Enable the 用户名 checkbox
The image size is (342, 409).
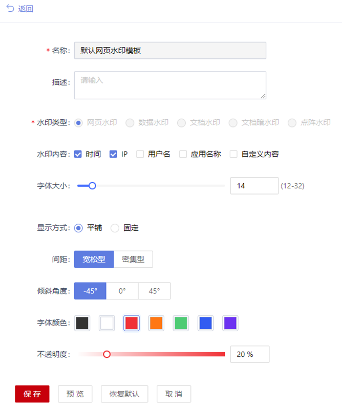coord(140,154)
